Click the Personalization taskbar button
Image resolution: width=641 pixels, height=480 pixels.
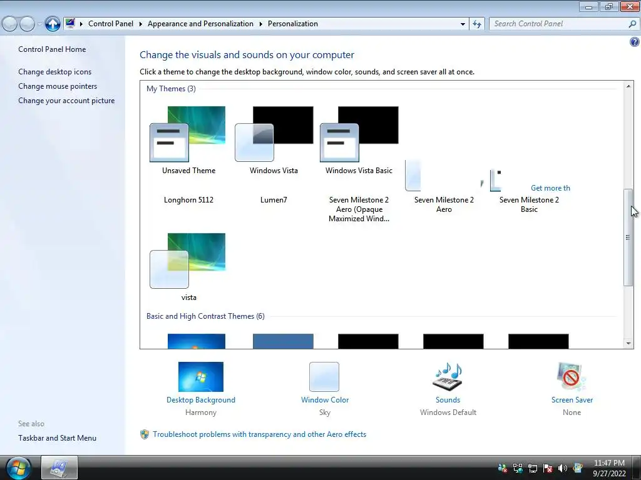coord(59,467)
